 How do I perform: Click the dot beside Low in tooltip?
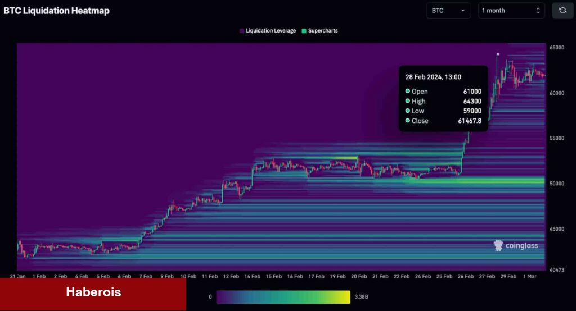(407, 111)
